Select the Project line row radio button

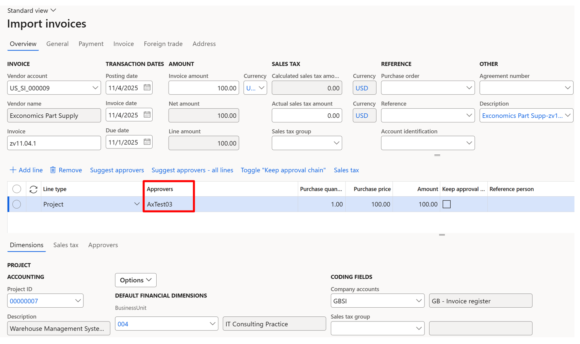coord(17,204)
